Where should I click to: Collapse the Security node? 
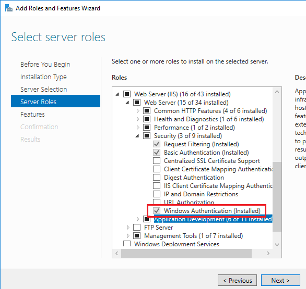coord(137,136)
